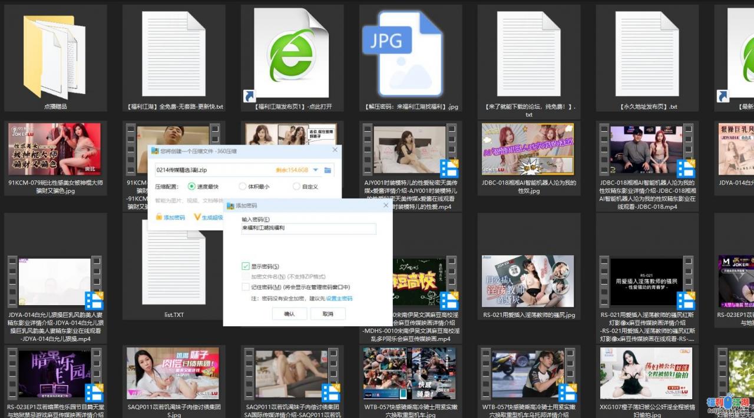Click the 0214 zip filename field
Screen dimensions: 754x418
tap(212, 170)
